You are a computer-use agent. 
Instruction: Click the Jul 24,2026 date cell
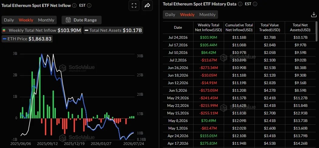pos(178,37)
